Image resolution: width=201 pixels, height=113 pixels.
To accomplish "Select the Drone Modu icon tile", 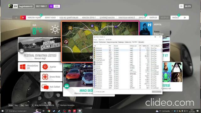I will pos(45,77).
